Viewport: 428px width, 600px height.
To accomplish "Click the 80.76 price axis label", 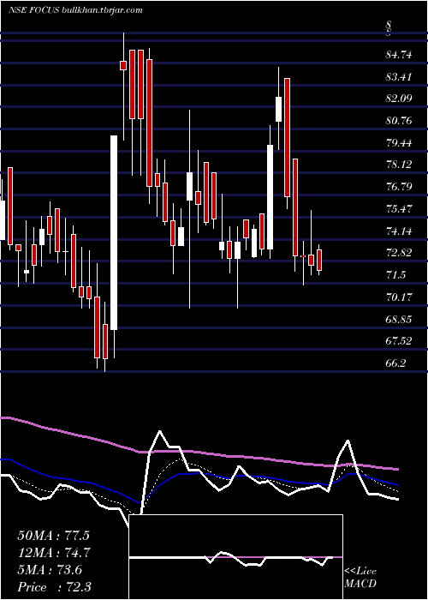I will coord(399,121).
